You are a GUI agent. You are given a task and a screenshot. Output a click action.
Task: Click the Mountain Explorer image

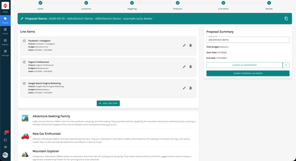tap(25, 154)
